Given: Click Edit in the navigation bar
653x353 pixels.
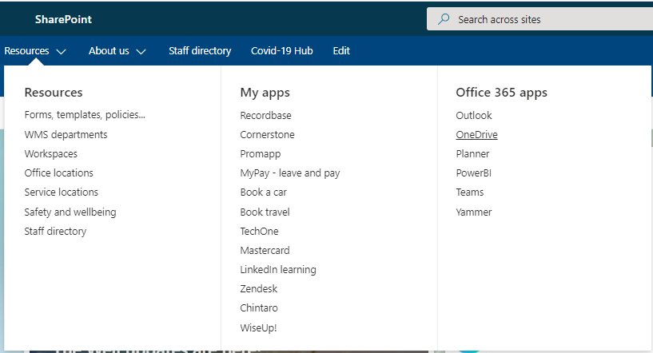Looking at the screenshot, I should 341,51.
